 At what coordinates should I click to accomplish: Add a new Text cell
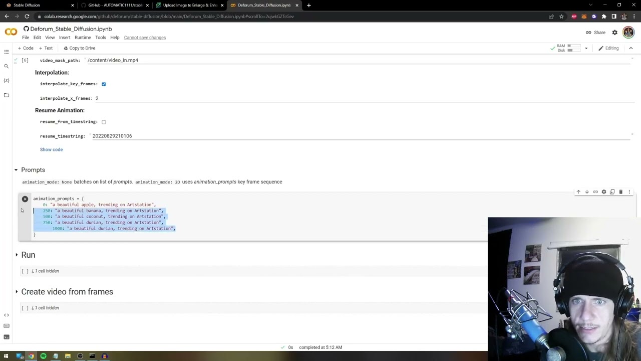tap(46, 48)
